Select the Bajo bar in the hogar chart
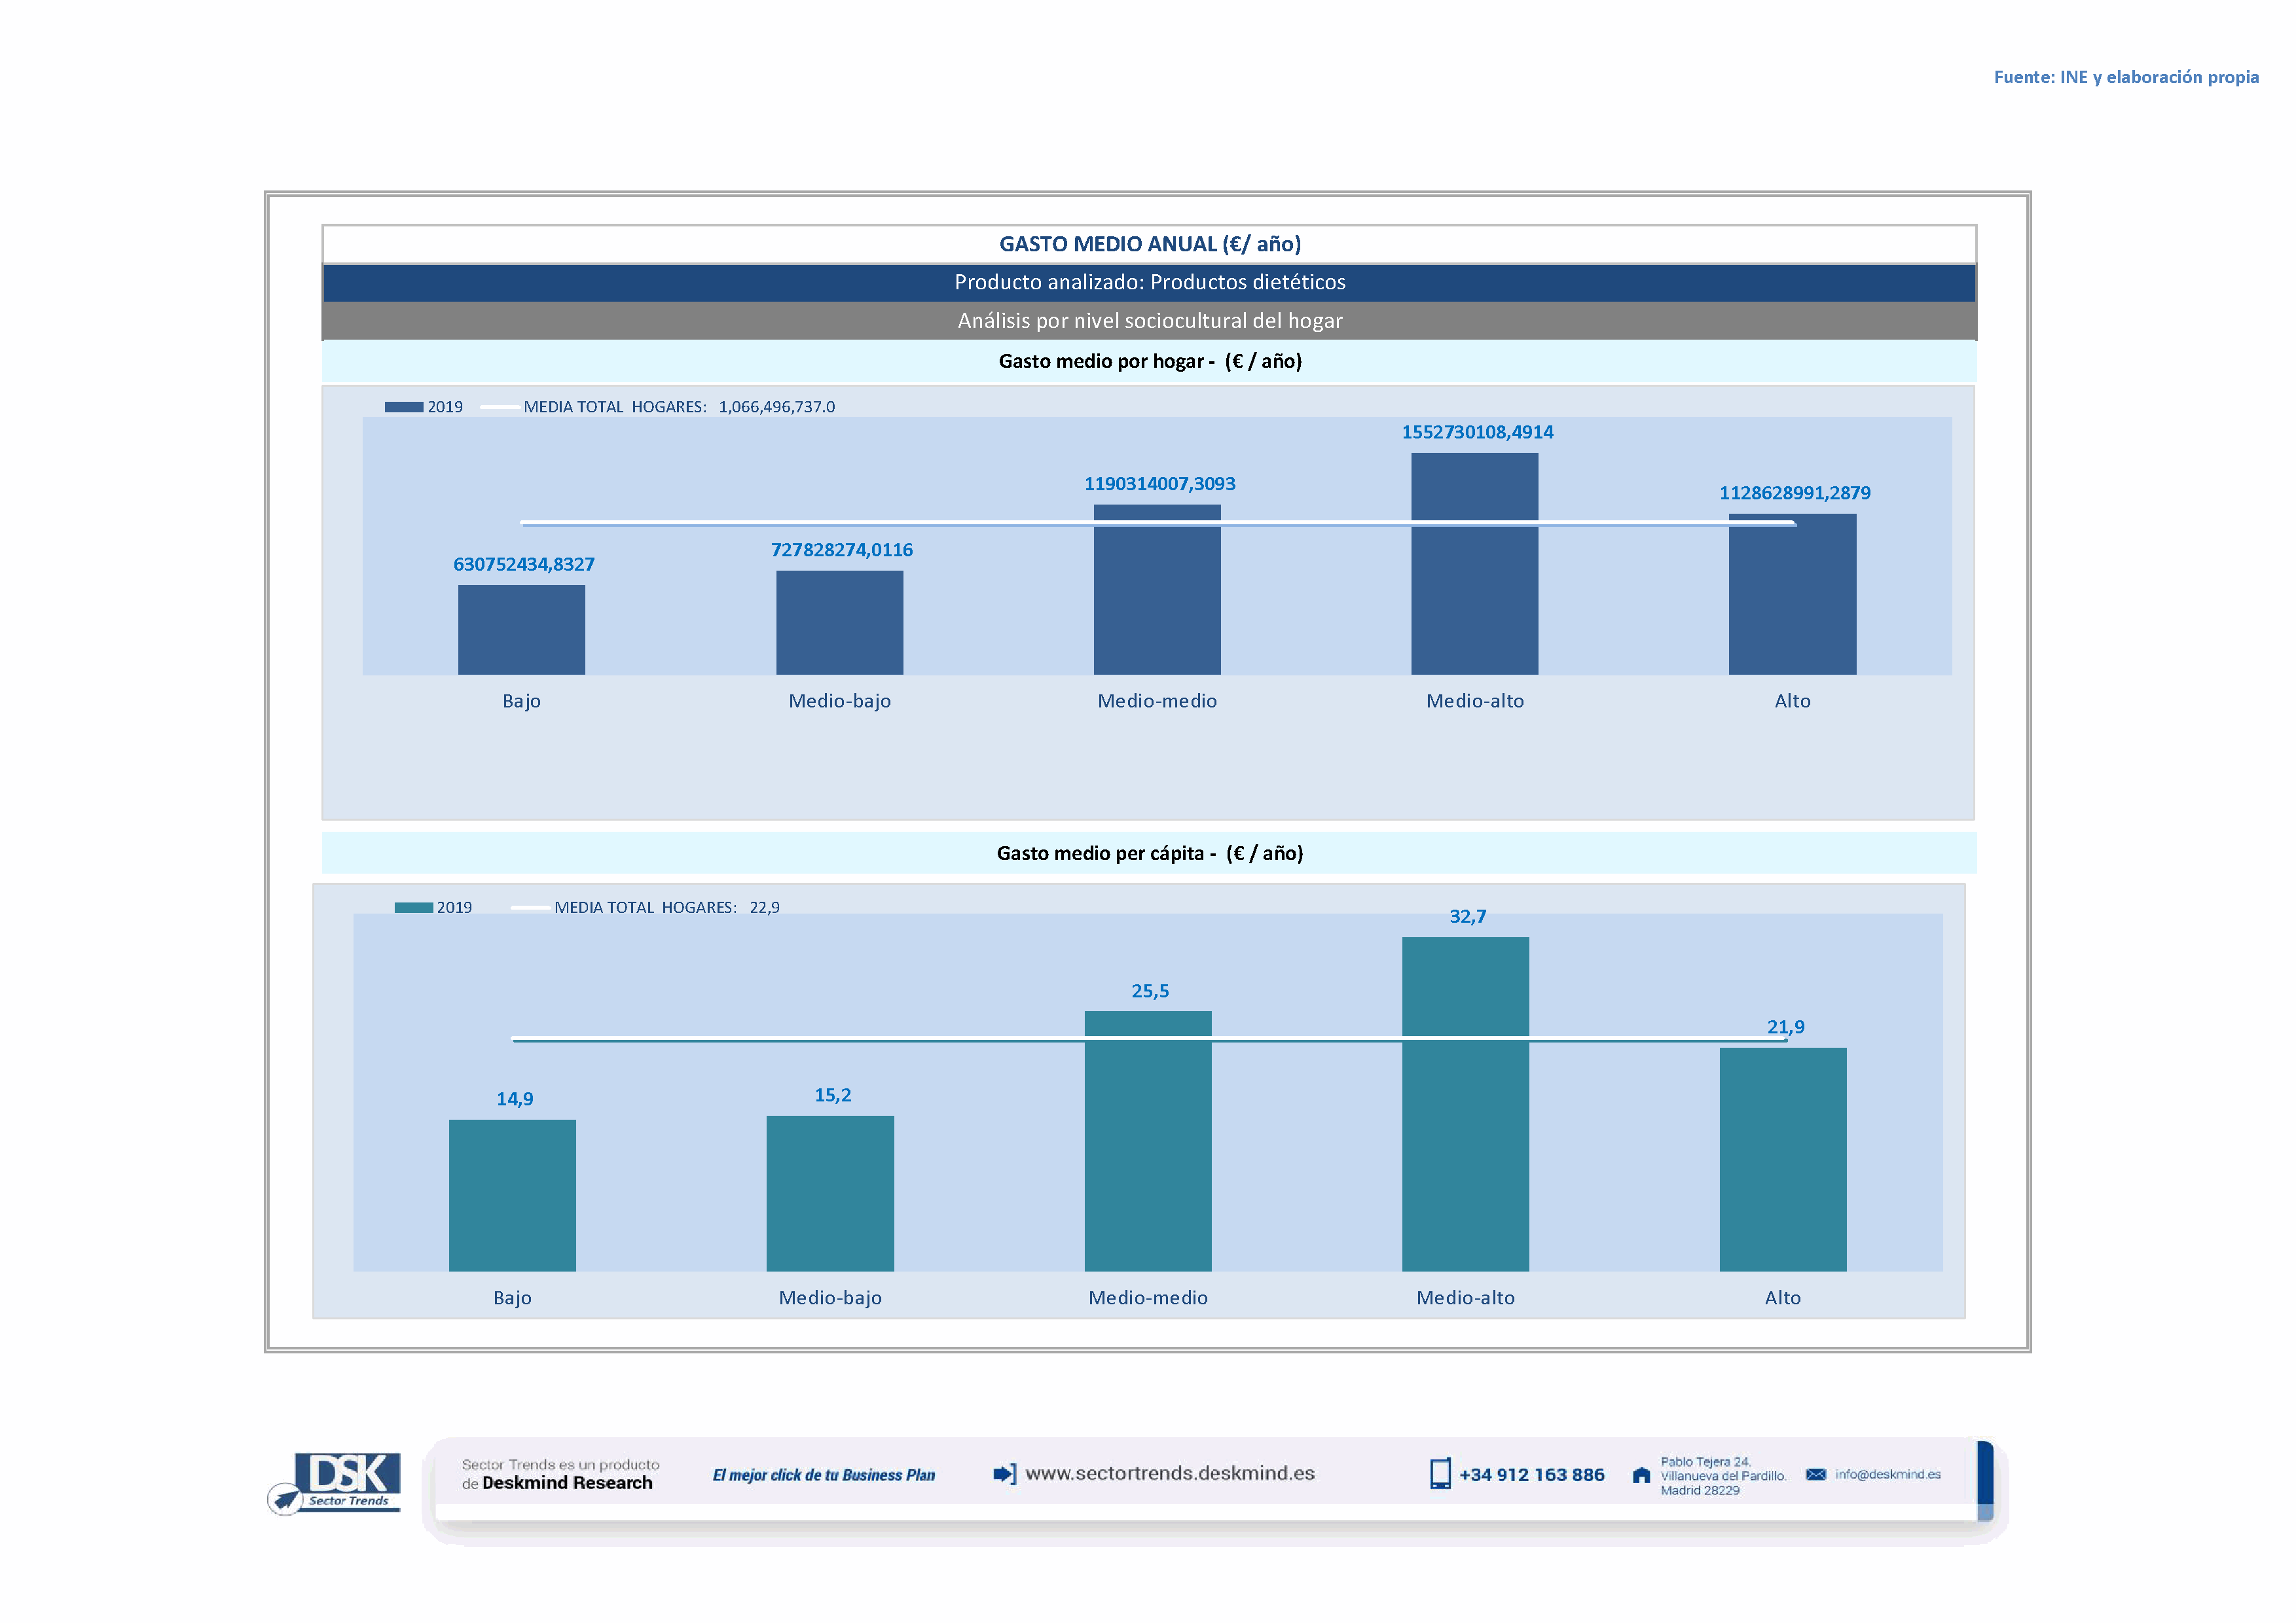This screenshot has width=2296, height=1623. pos(521,630)
